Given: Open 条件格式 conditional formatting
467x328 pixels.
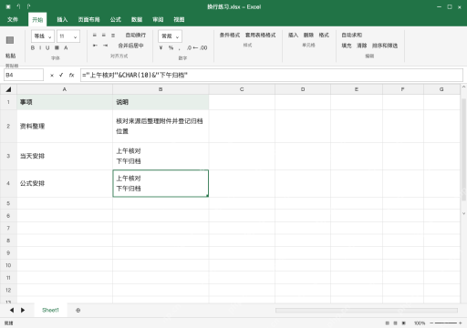Looking at the screenshot, I should click(x=230, y=36).
